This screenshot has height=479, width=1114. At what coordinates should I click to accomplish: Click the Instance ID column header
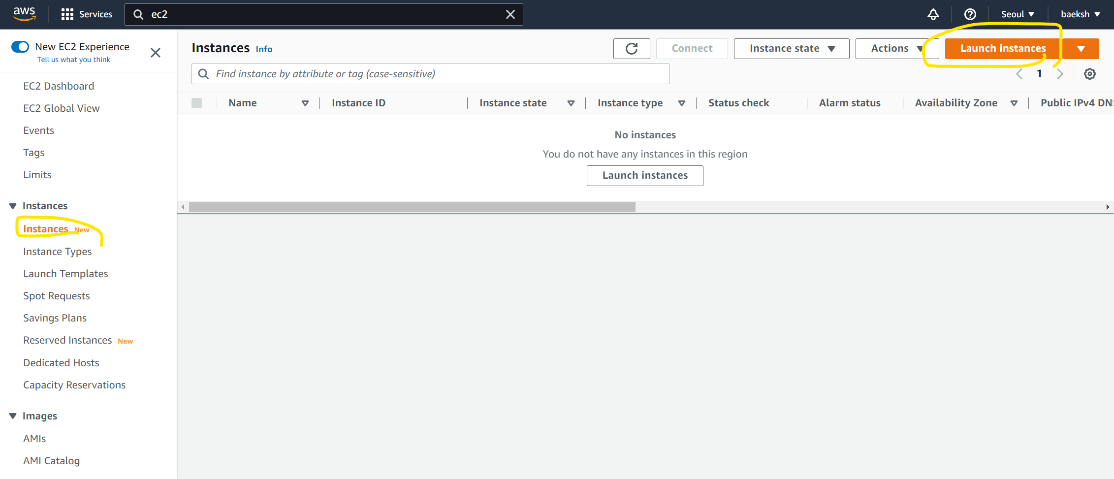(358, 103)
